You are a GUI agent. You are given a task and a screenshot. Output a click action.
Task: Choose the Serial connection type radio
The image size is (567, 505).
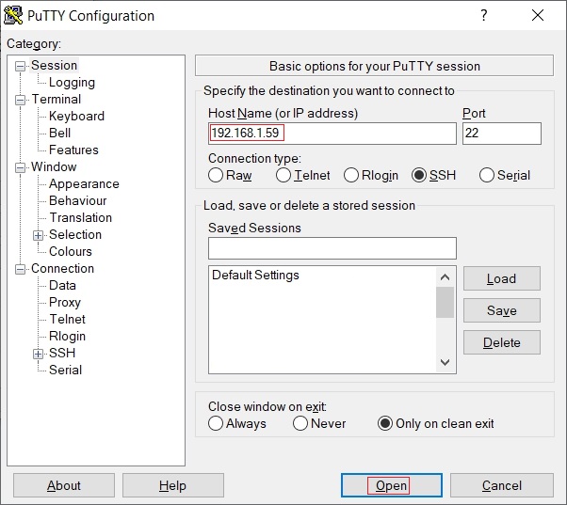tap(487, 176)
